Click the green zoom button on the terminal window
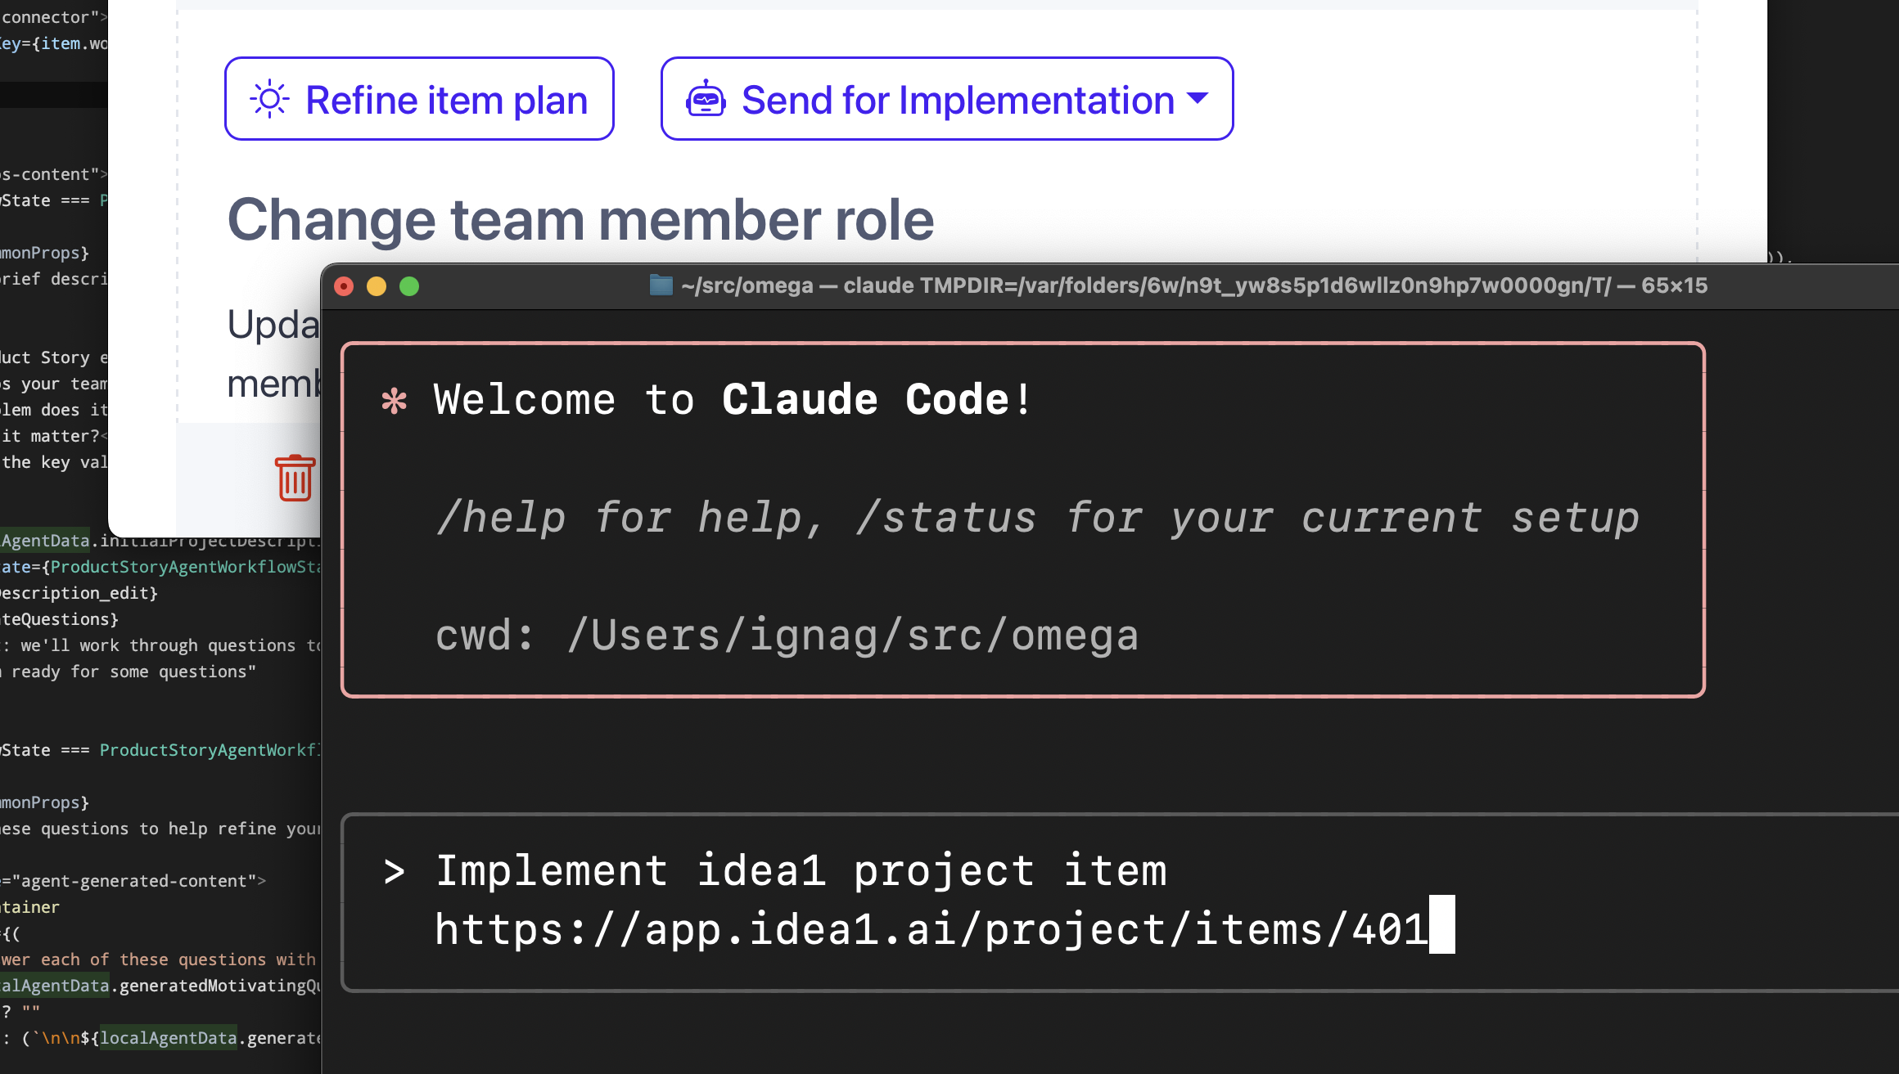Image resolution: width=1899 pixels, height=1074 pixels. 409,286
